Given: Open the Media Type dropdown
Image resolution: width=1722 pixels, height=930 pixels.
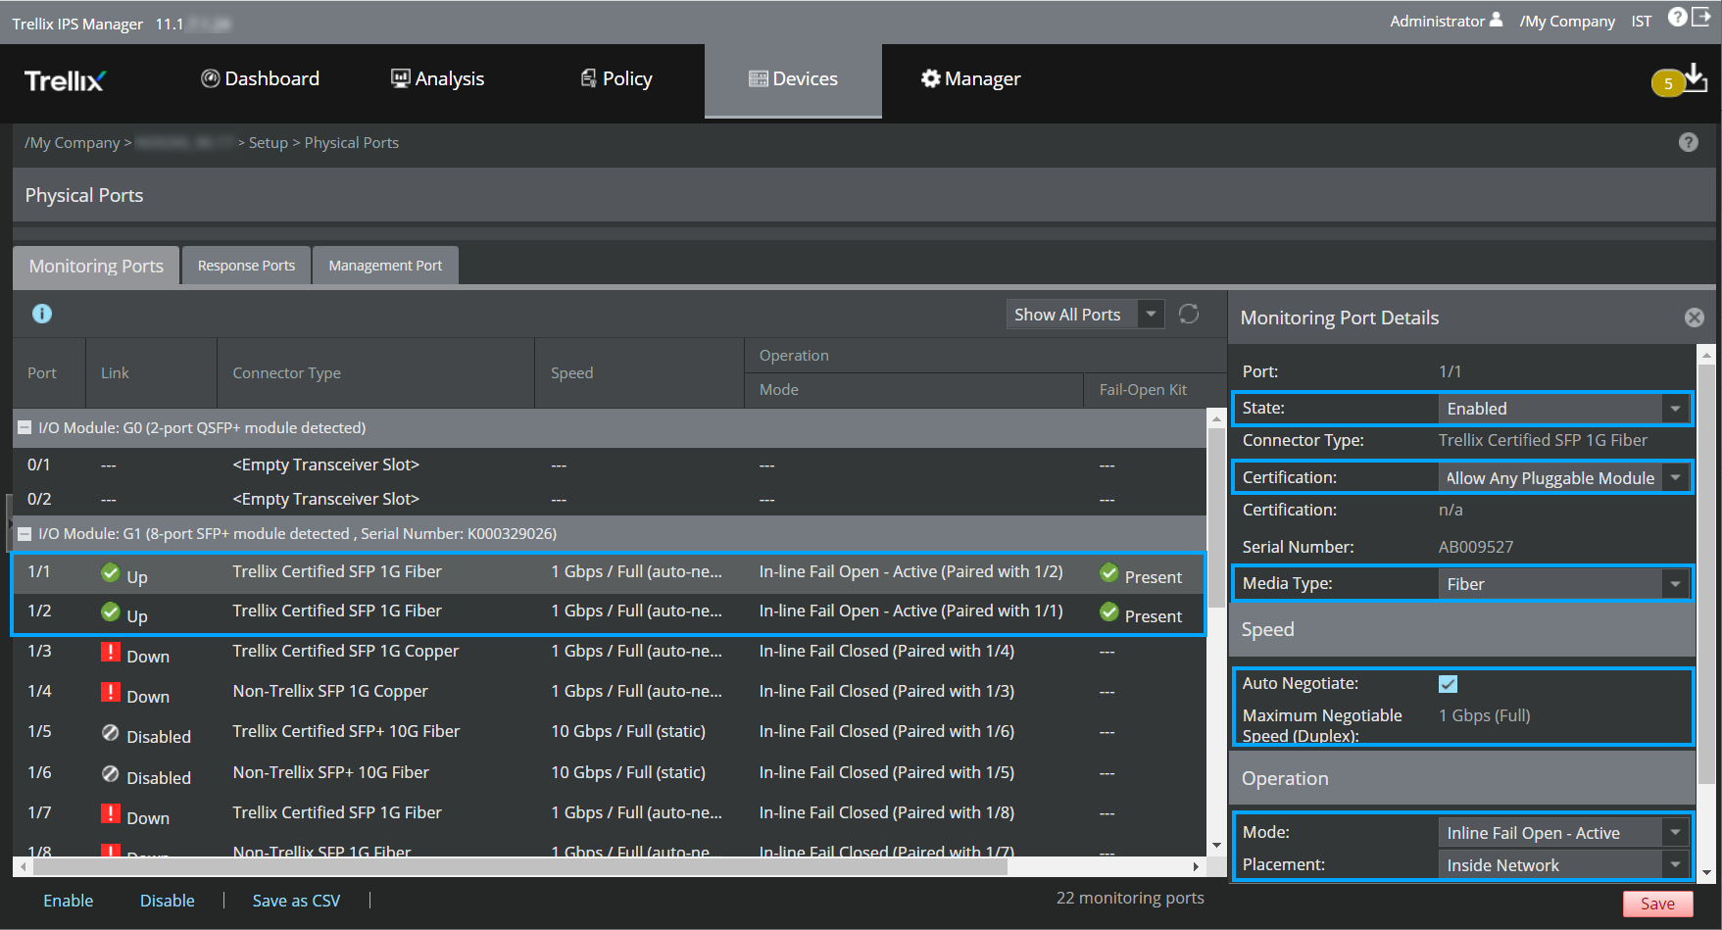Looking at the screenshot, I should [x=1563, y=584].
